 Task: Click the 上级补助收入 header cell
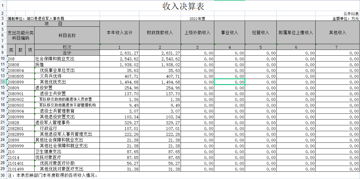[197, 32]
